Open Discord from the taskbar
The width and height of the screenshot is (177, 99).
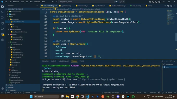(x=118, y=97)
